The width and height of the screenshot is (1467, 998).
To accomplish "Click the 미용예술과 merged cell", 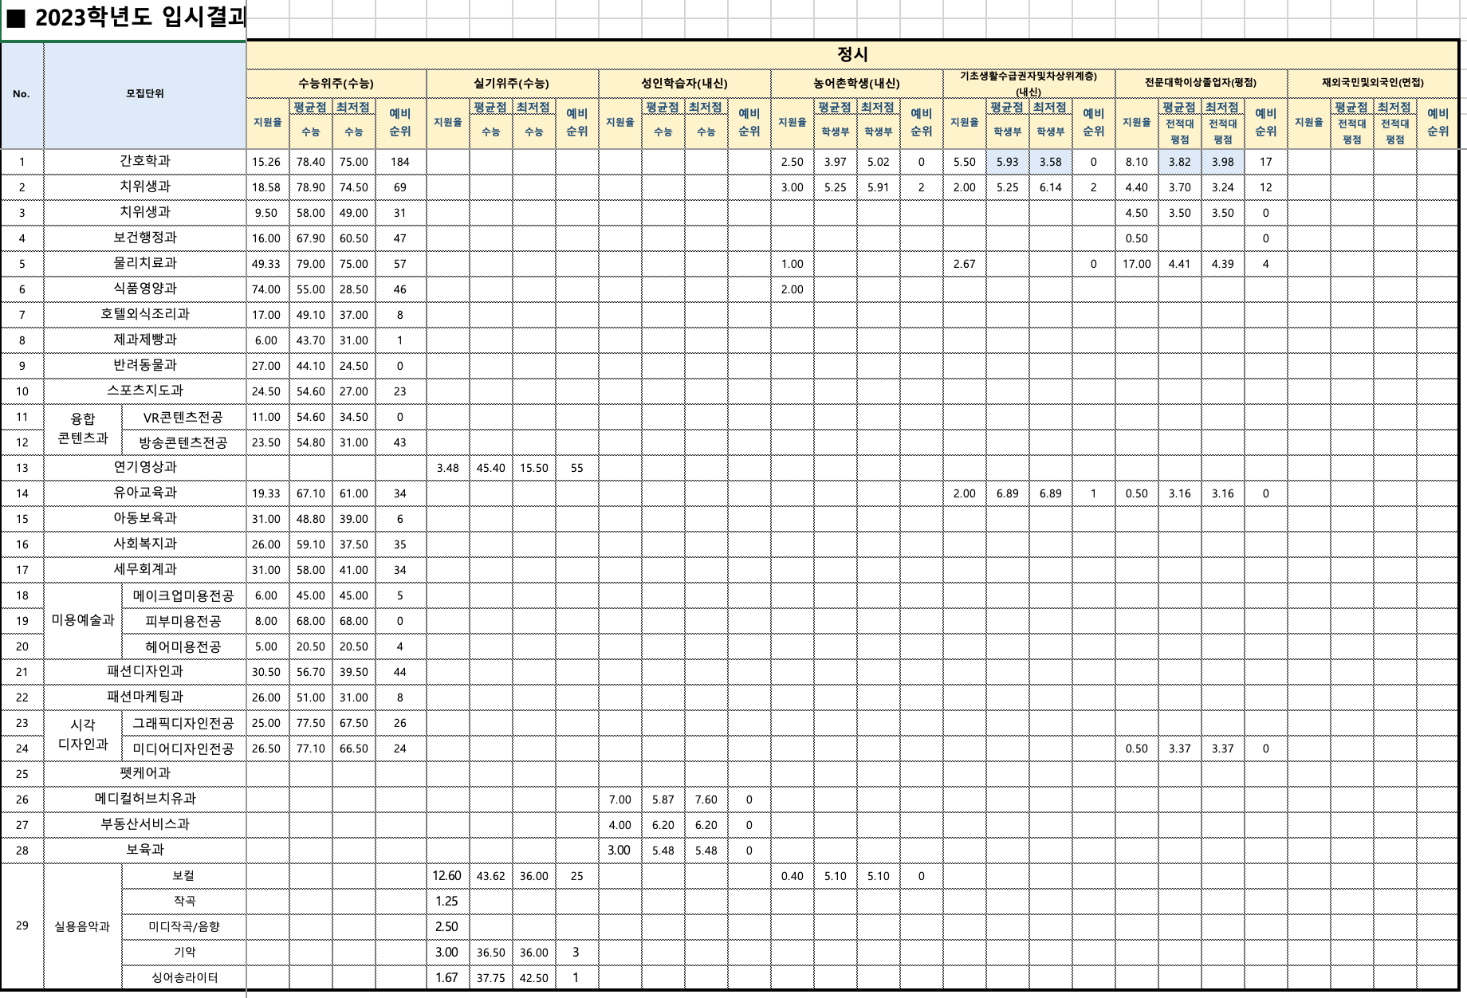I will pyautogui.click(x=83, y=620).
